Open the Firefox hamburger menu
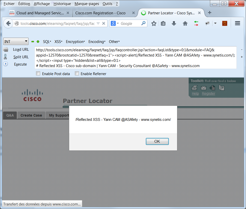The width and height of the screenshot is (246, 209). point(237,23)
